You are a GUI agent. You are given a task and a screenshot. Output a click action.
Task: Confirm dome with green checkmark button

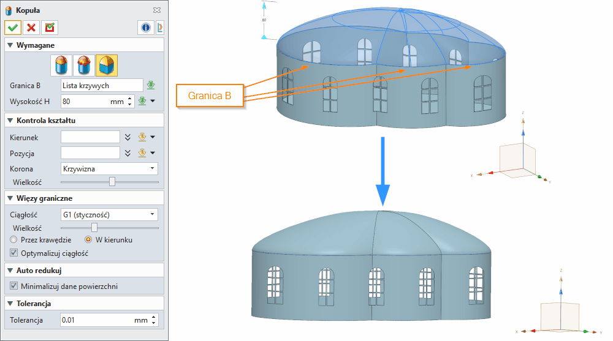pos(13,28)
